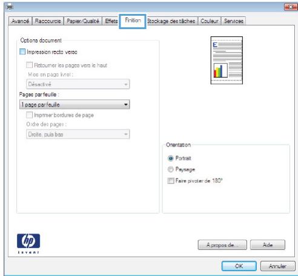The width and height of the screenshot is (298, 276).
Task: Open the Mise en page livret dropdown
Action: (78, 84)
